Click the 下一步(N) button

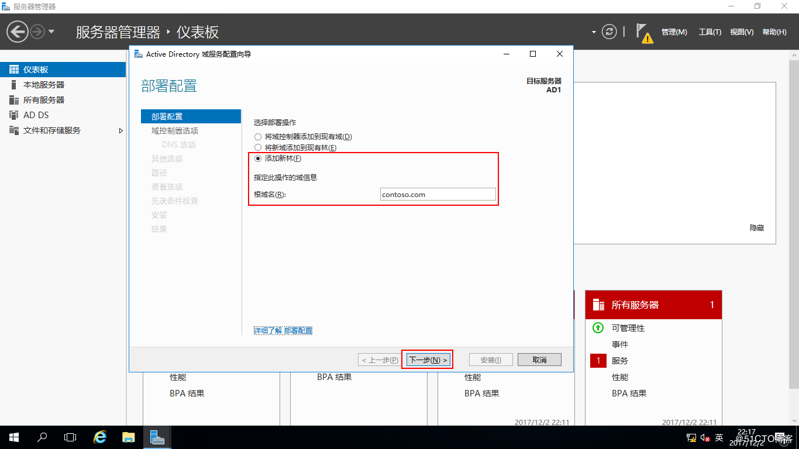click(429, 360)
